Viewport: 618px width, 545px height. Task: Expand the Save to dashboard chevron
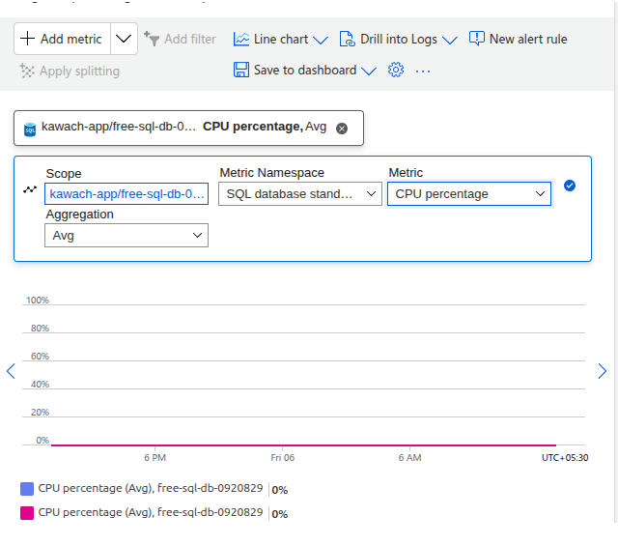pos(369,71)
